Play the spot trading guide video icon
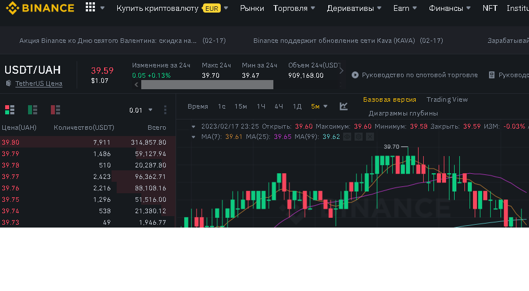 pos(355,75)
